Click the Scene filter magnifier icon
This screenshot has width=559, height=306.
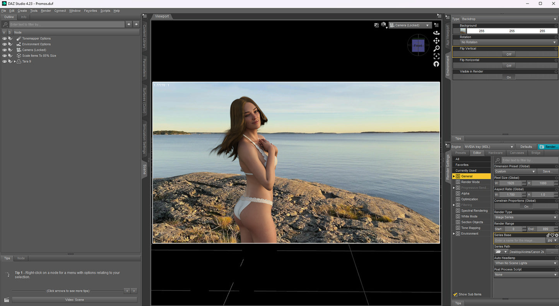pos(5,24)
